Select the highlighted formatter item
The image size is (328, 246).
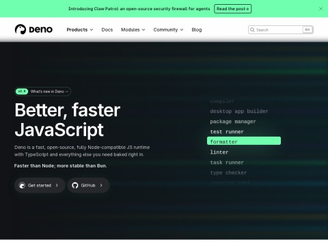[x=244, y=141]
